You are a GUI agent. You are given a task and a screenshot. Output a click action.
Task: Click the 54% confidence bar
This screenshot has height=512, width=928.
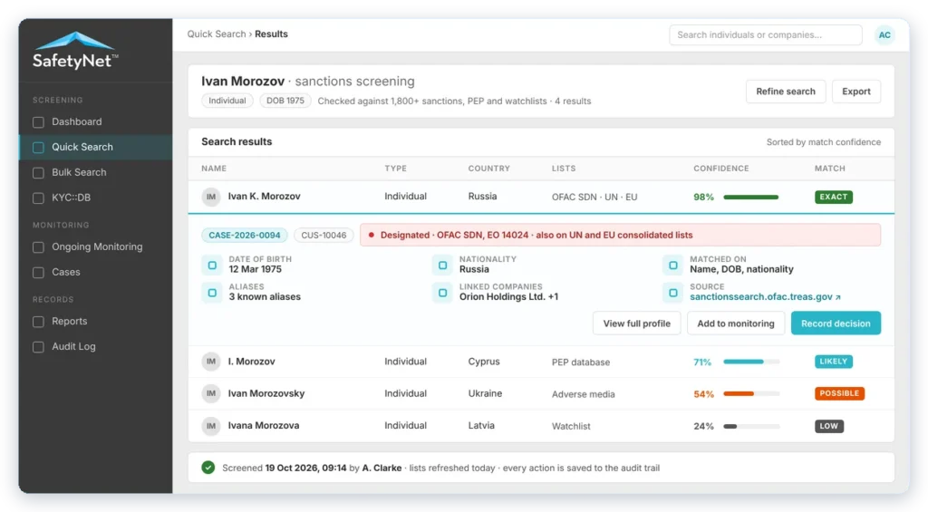point(751,393)
